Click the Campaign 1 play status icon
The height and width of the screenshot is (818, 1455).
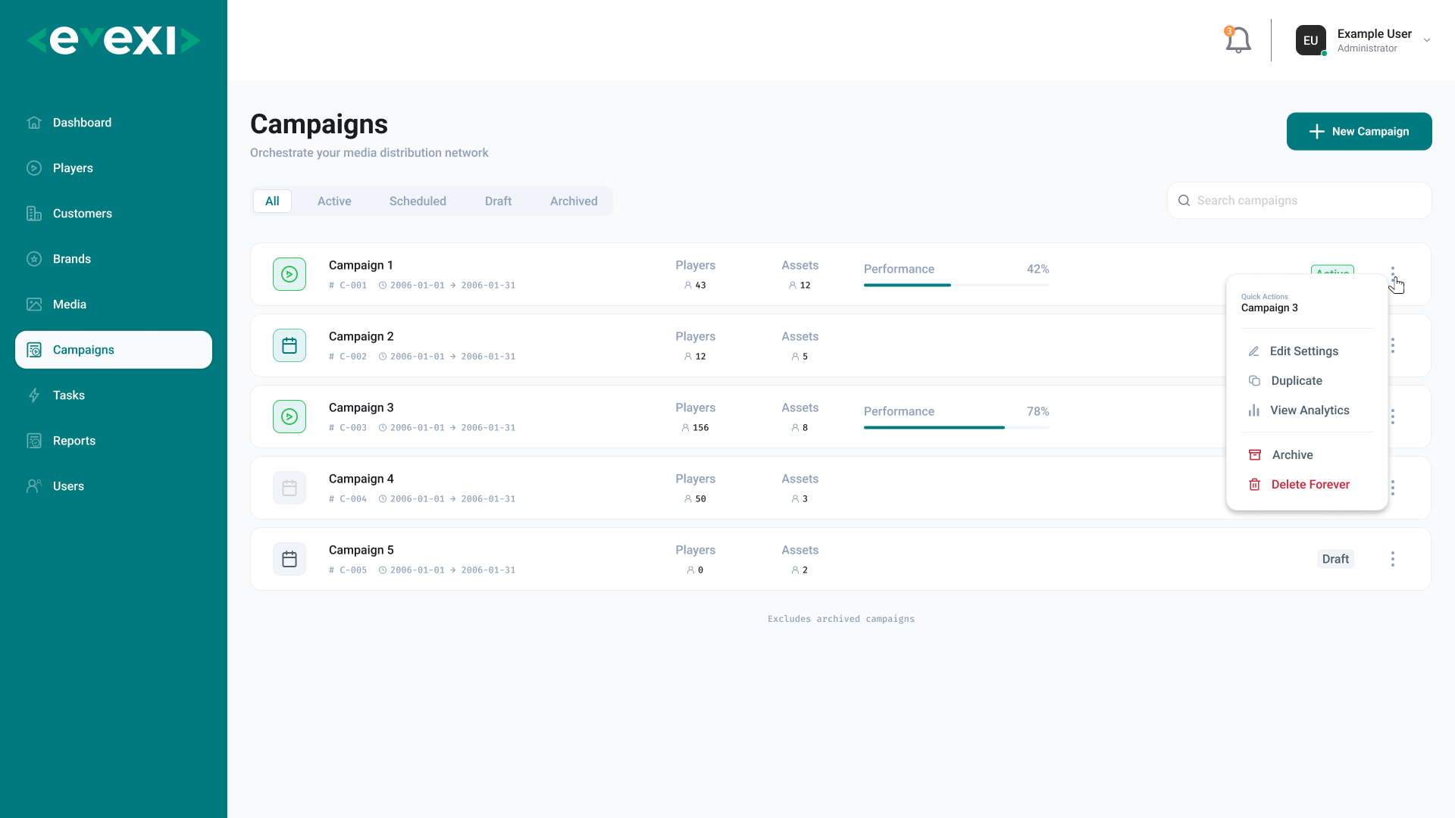tap(289, 274)
